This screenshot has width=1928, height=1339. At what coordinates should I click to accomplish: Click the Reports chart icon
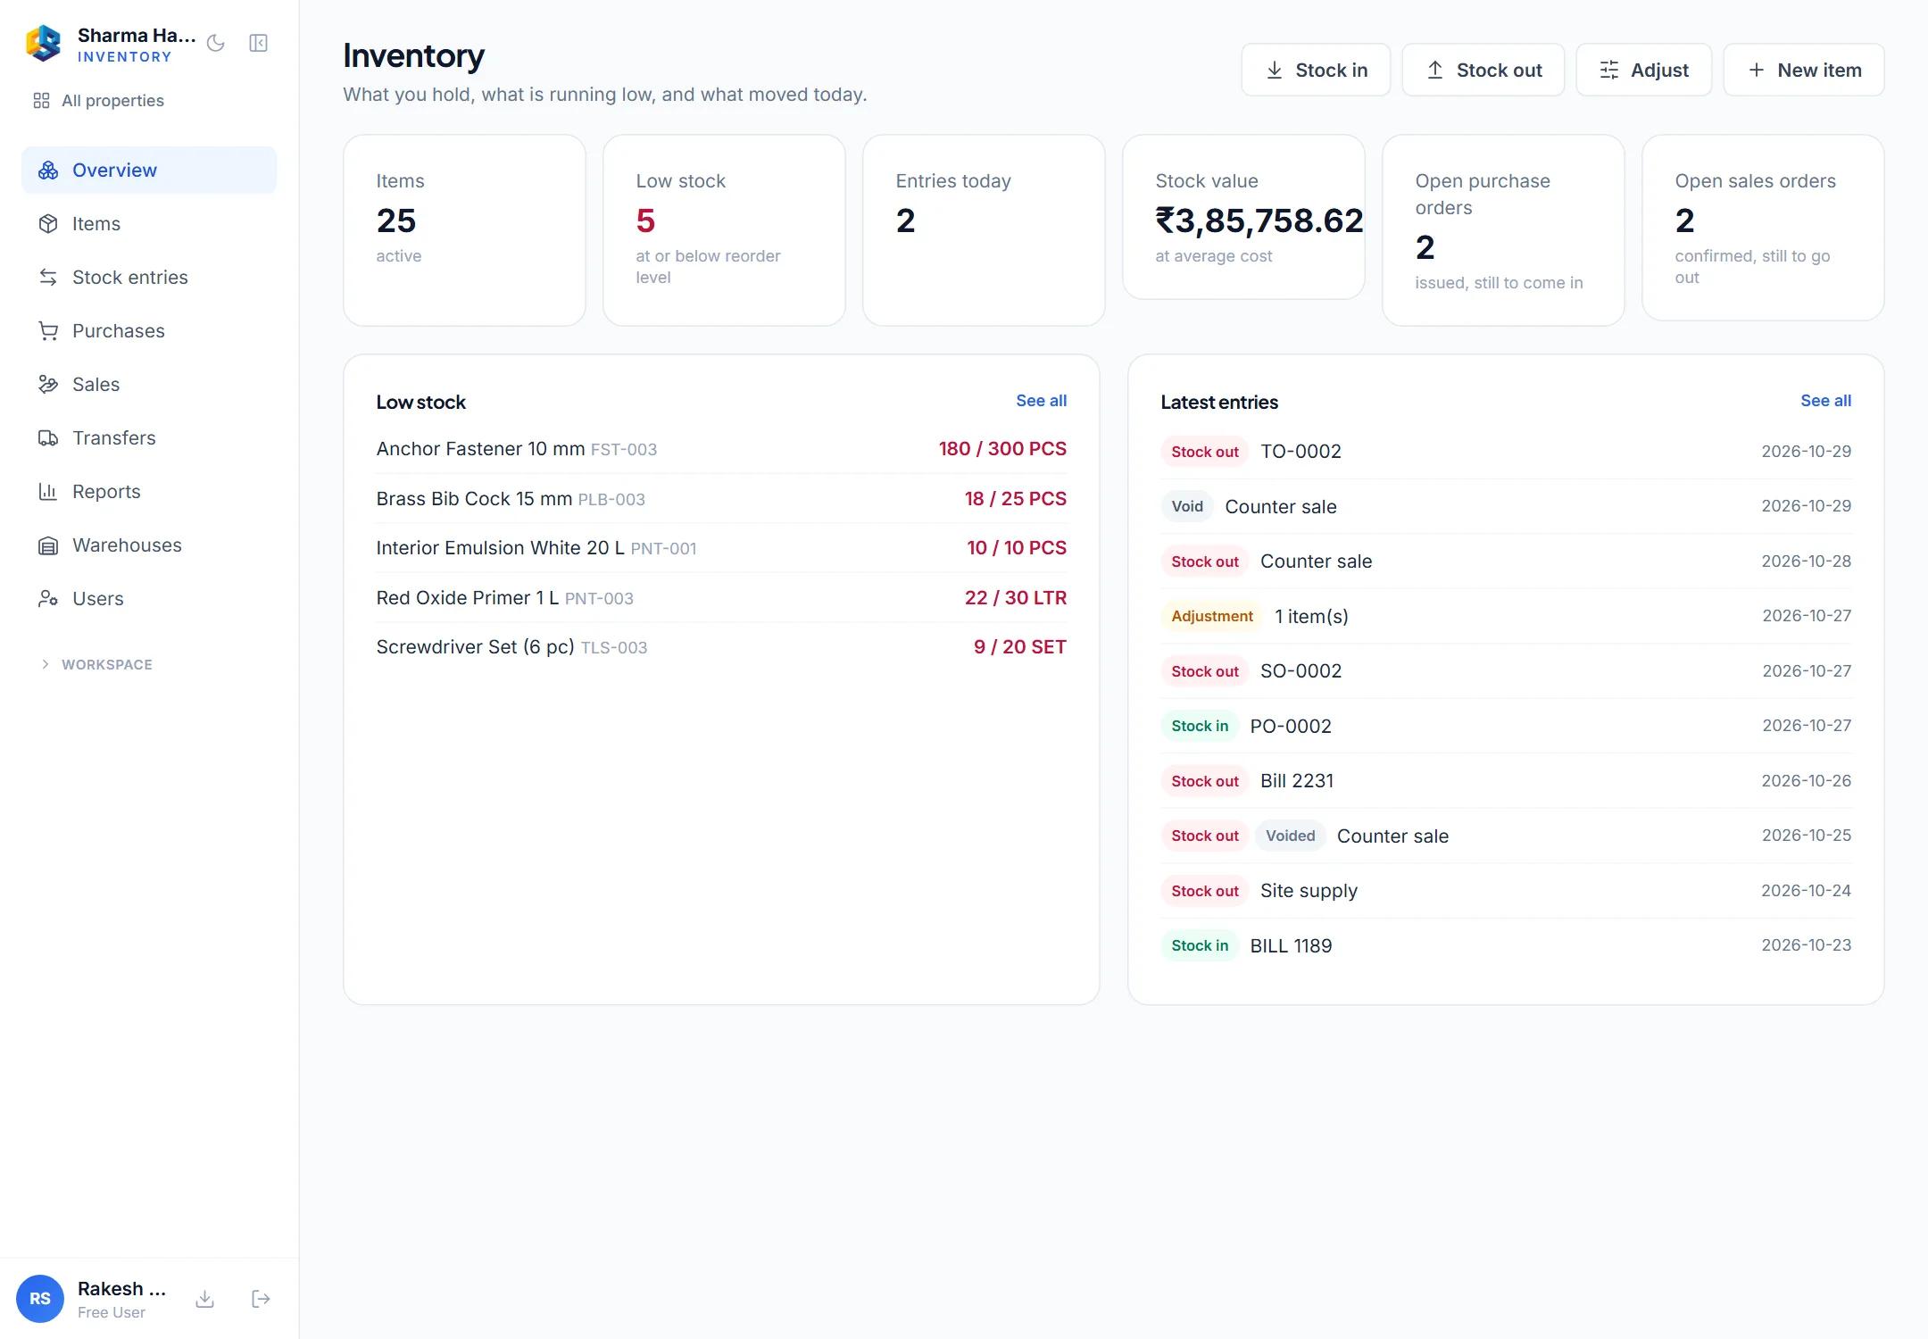coord(48,491)
